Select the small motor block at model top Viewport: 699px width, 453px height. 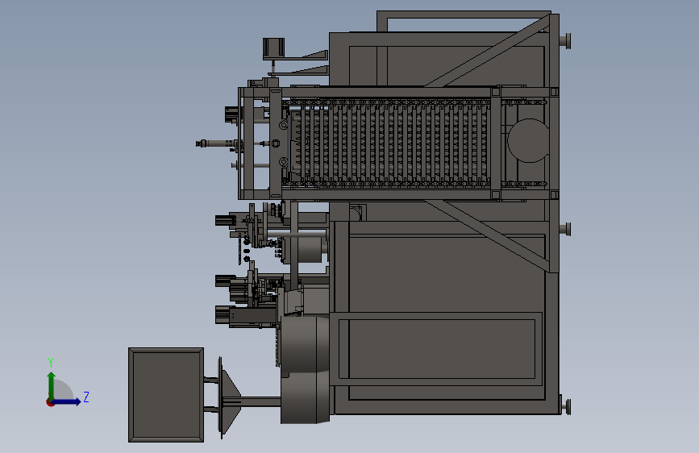coord(273,48)
